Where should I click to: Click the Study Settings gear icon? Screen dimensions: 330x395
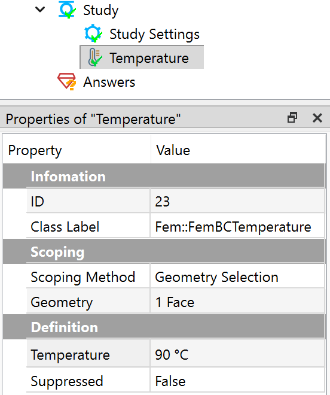(x=93, y=34)
